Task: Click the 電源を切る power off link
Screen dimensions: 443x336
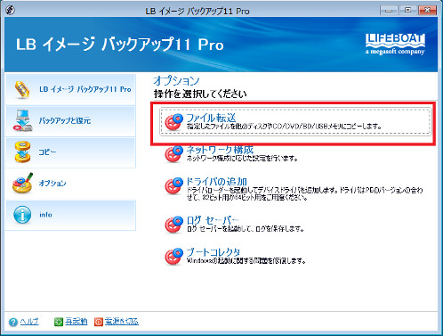Action: tap(122, 322)
